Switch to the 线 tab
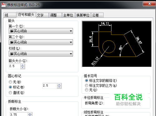The image size is (156, 116). point(10,15)
